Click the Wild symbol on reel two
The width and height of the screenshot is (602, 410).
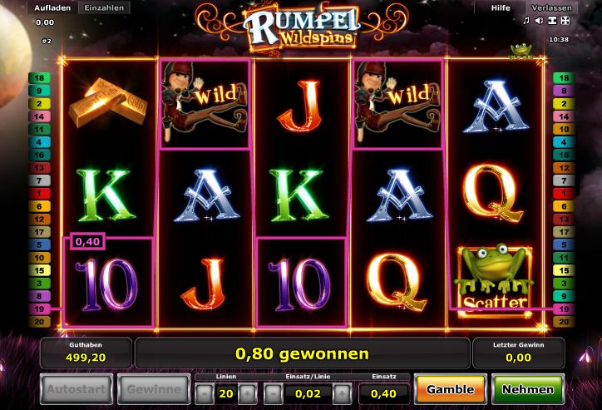click(205, 103)
